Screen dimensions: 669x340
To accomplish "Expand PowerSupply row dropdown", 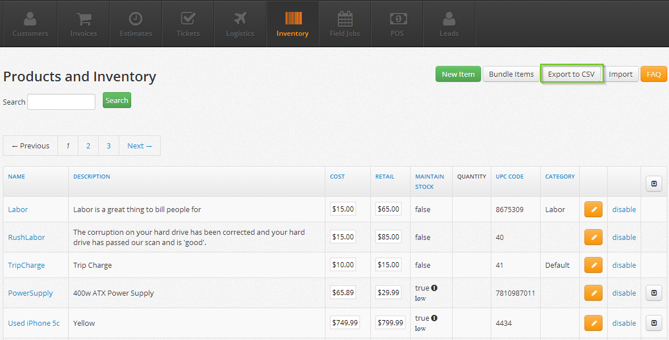I will pos(654,293).
